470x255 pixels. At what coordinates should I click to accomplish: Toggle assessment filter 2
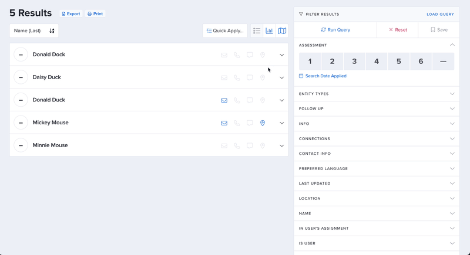click(332, 62)
